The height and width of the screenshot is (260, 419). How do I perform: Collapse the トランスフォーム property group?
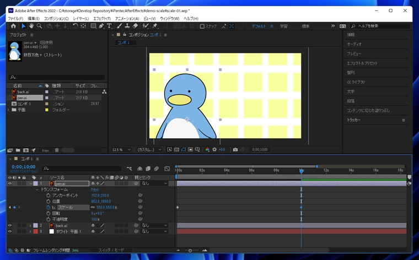[37, 189]
